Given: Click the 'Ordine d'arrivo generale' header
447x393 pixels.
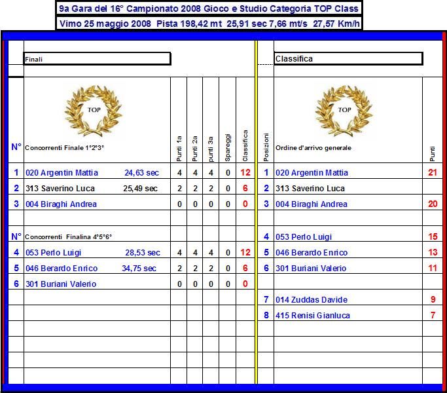Looking at the screenshot, I should pyautogui.click(x=313, y=148).
